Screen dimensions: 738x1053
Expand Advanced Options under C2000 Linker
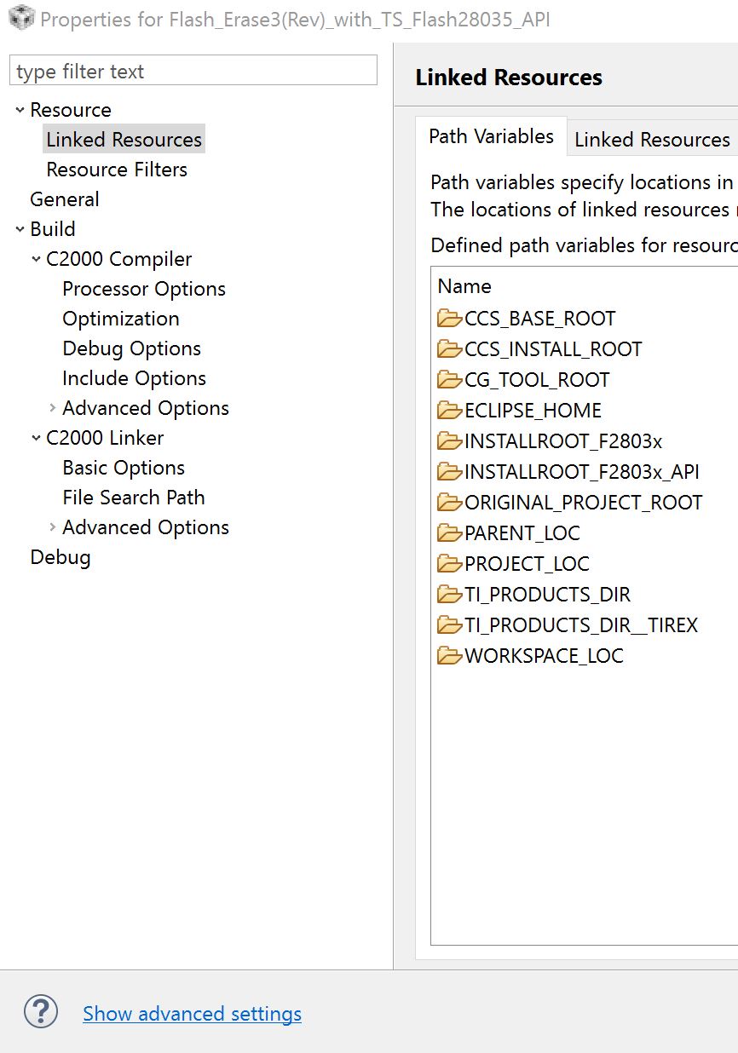coord(53,527)
